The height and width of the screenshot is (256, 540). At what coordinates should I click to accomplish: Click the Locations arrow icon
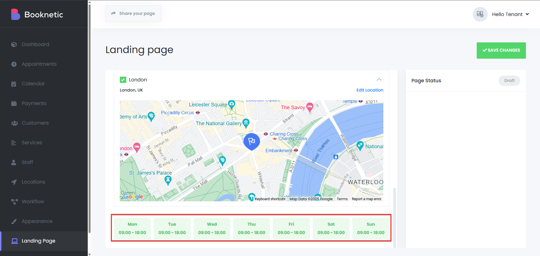pos(14,182)
